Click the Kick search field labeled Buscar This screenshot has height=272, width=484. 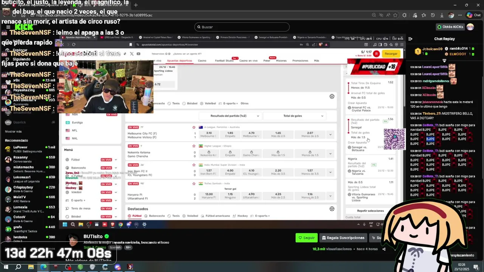(x=242, y=27)
